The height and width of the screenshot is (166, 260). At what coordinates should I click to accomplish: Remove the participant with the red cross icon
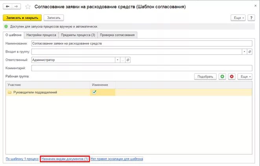[x=232, y=76]
